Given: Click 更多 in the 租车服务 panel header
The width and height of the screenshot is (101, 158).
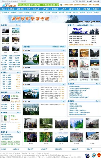Looking at the screenshot, I should pyautogui.click(x=18, y=92).
